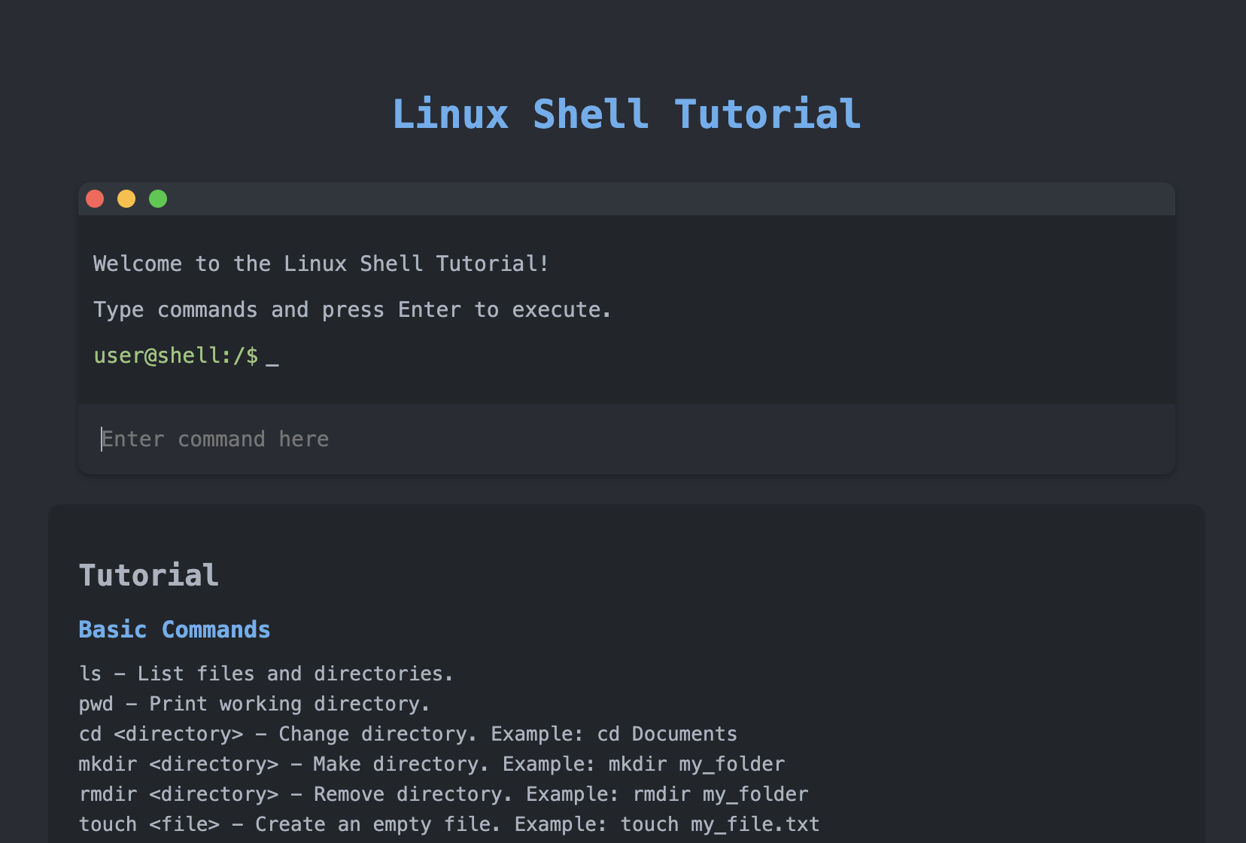Click the ls command entry in the tutorial

coord(265,673)
